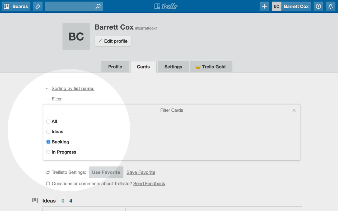The height and width of the screenshot is (211, 338).
Task: Click the tag icon beside Boards
Action: (38, 6)
